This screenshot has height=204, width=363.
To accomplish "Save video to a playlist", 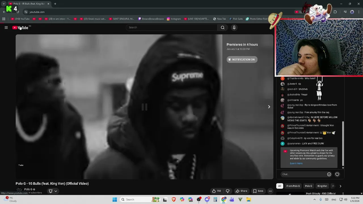I will 258,191.
